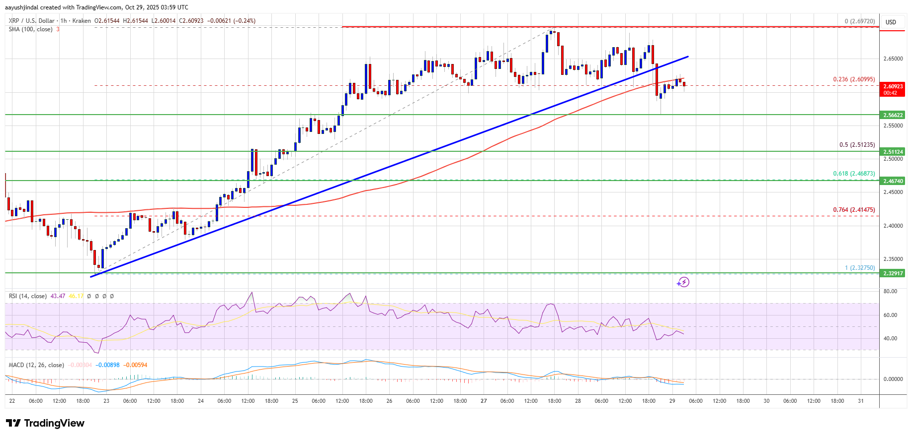
Task: Open the XRP / U.S. Dollar symbol title
Action: pyautogui.click(x=31, y=21)
